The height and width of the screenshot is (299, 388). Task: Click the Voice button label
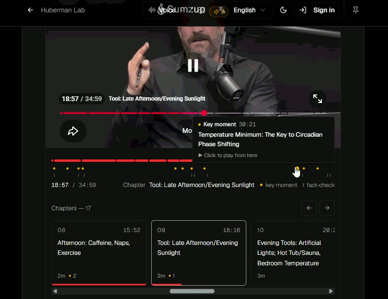click(167, 10)
